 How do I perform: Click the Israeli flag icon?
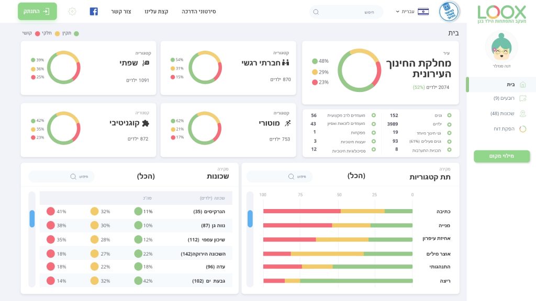(423, 11)
